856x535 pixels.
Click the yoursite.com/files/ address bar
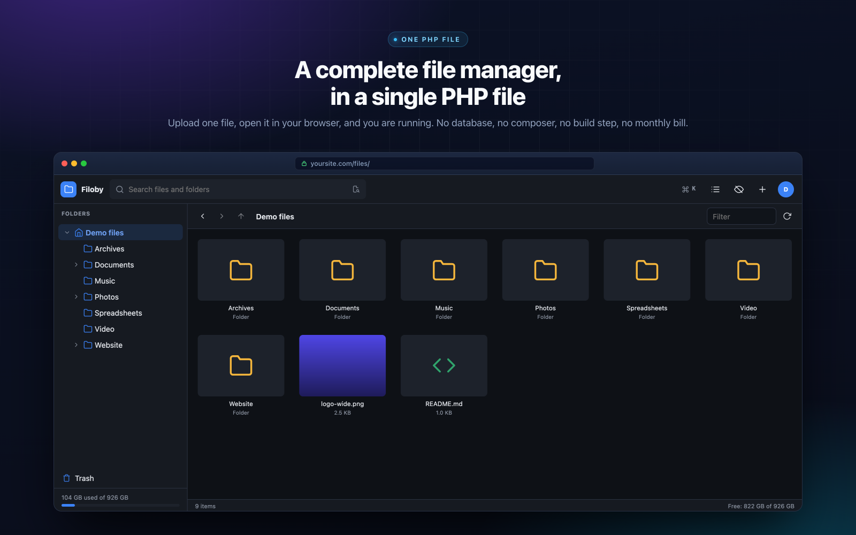[x=445, y=164]
